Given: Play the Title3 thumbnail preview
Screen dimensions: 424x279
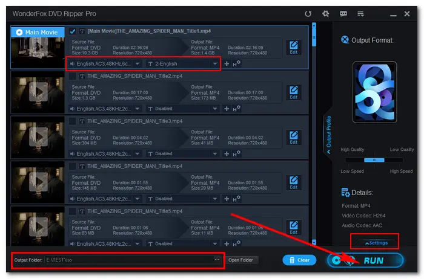Looking at the screenshot, I should (38, 136).
